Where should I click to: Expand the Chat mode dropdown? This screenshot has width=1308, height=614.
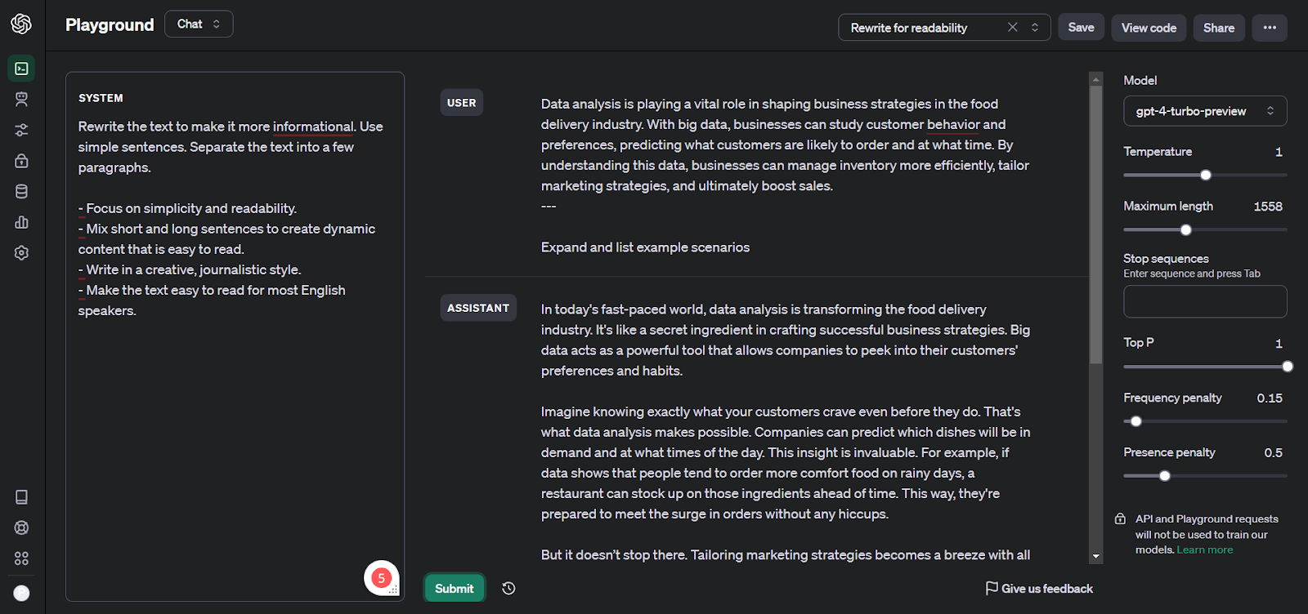click(x=199, y=24)
